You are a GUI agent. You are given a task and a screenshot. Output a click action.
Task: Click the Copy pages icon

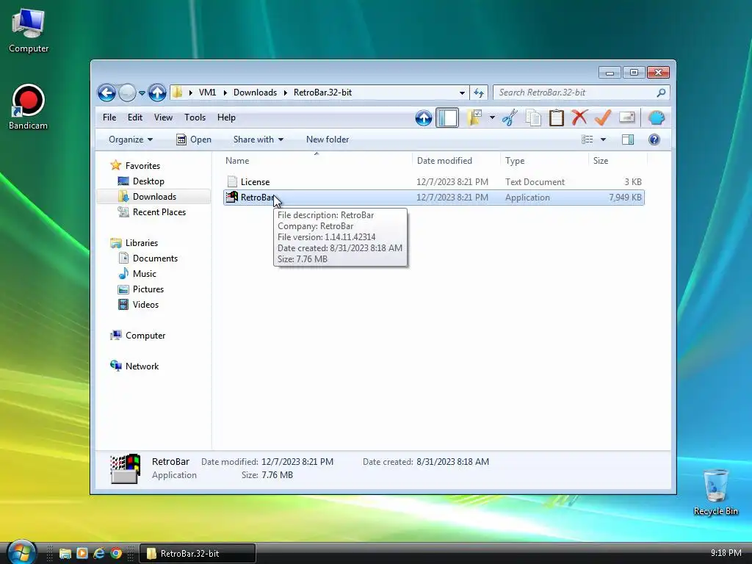[533, 117]
